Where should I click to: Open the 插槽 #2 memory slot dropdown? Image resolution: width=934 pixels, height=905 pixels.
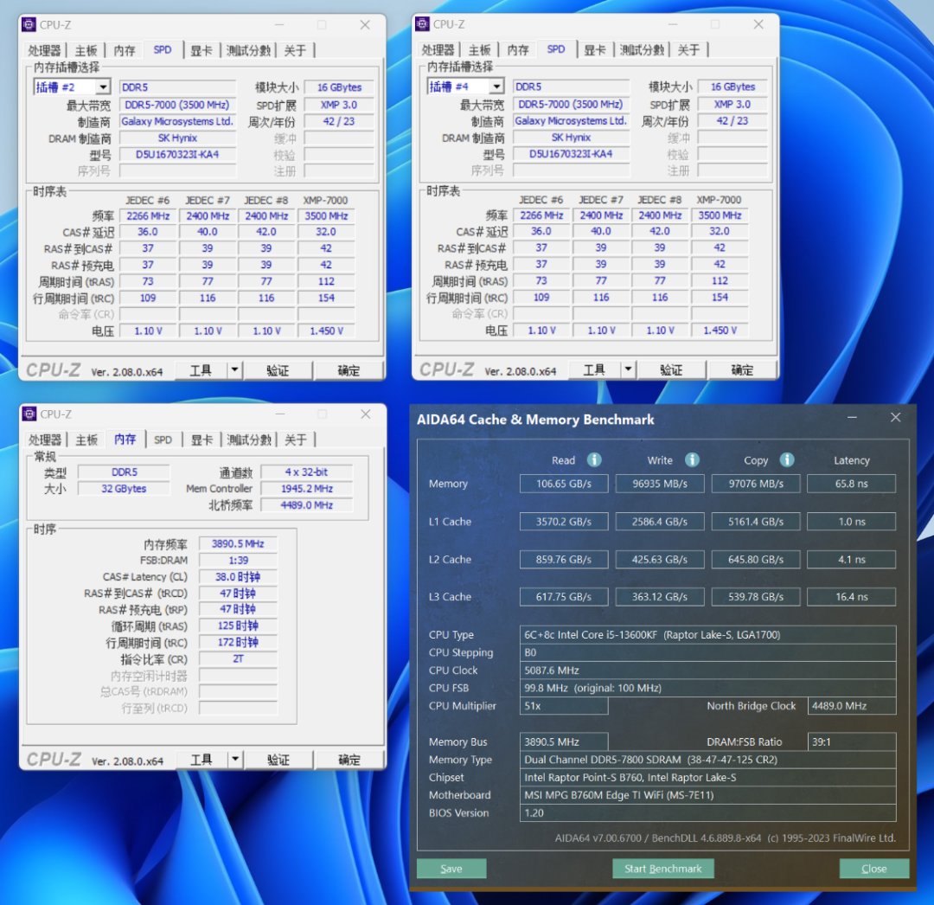(x=103, y=87)
